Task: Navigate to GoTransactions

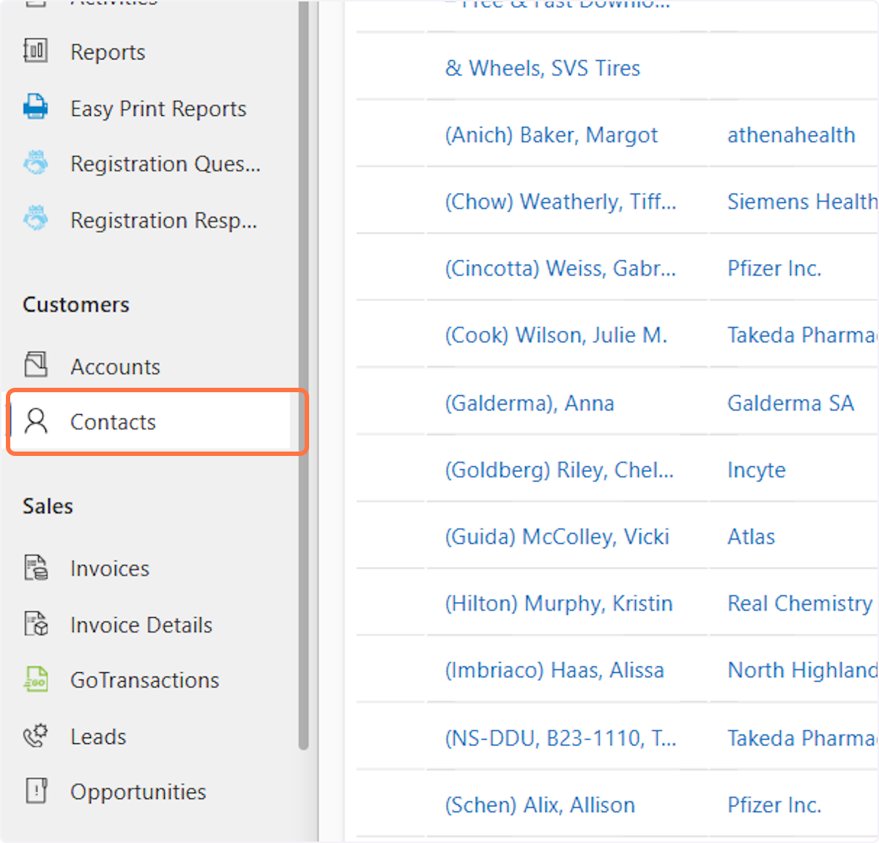Action: click(x=145, y=680)
